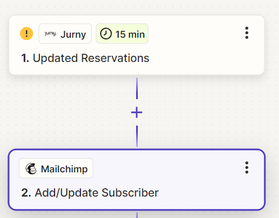This screenshot has height=218, width=279.
Task: Click the clock icon in polling badge
Action: 106,34
